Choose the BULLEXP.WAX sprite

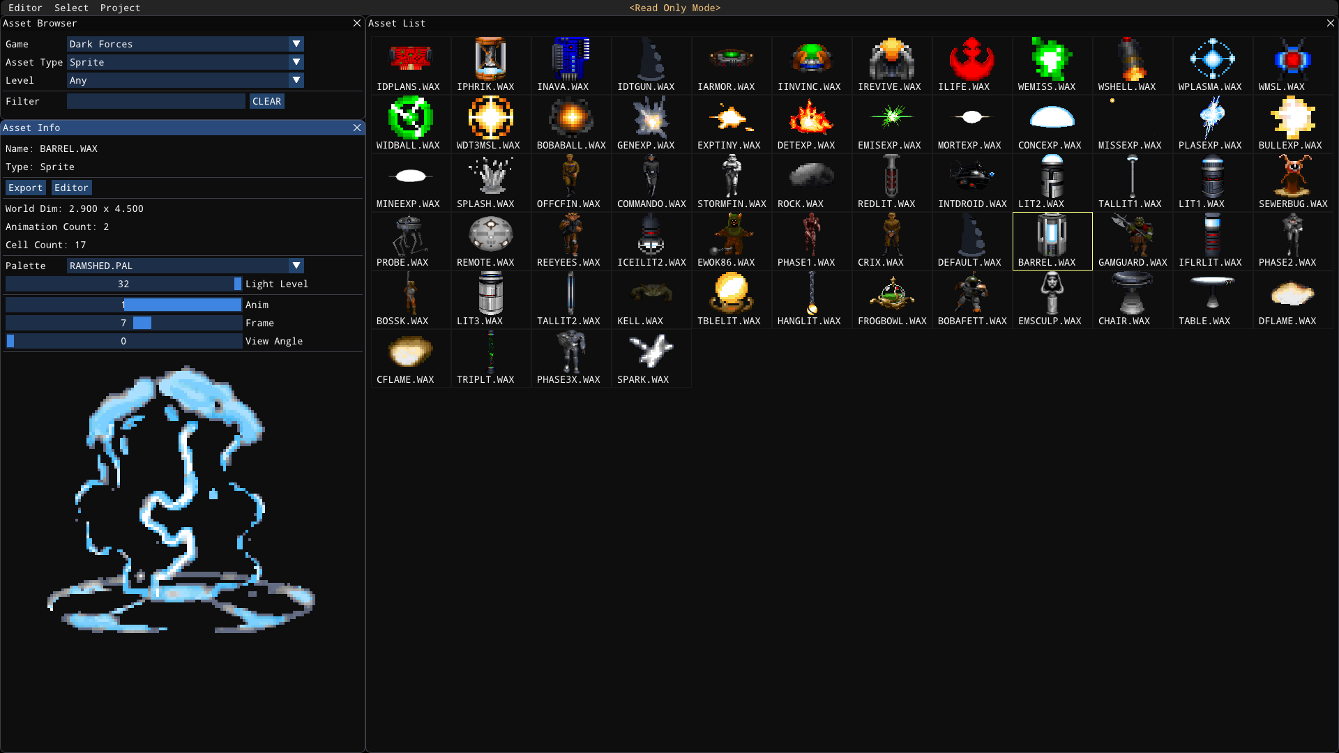[x=1293, y=124]
